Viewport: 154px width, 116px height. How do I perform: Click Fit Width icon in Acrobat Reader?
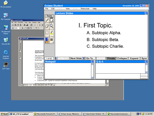tap(31, 28)
